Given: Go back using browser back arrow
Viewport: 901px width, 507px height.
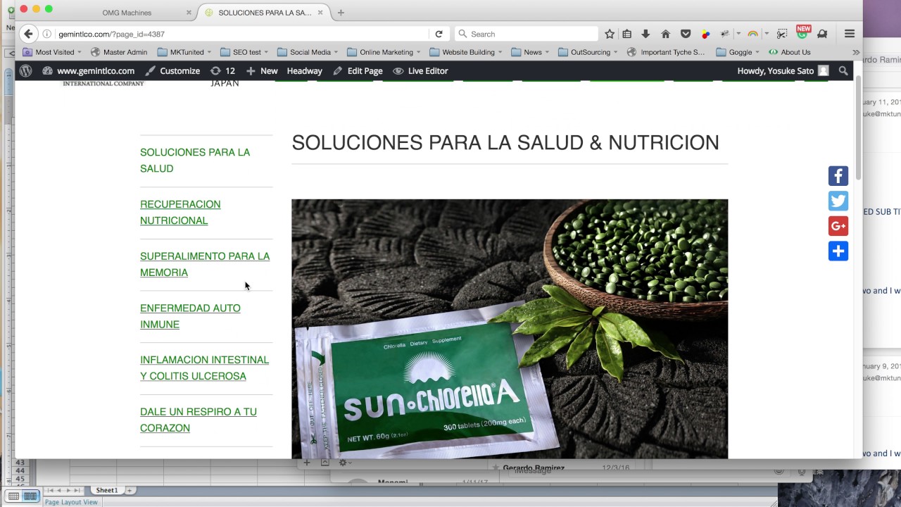Looking at the screenshot, I should [x=28, y=34].
